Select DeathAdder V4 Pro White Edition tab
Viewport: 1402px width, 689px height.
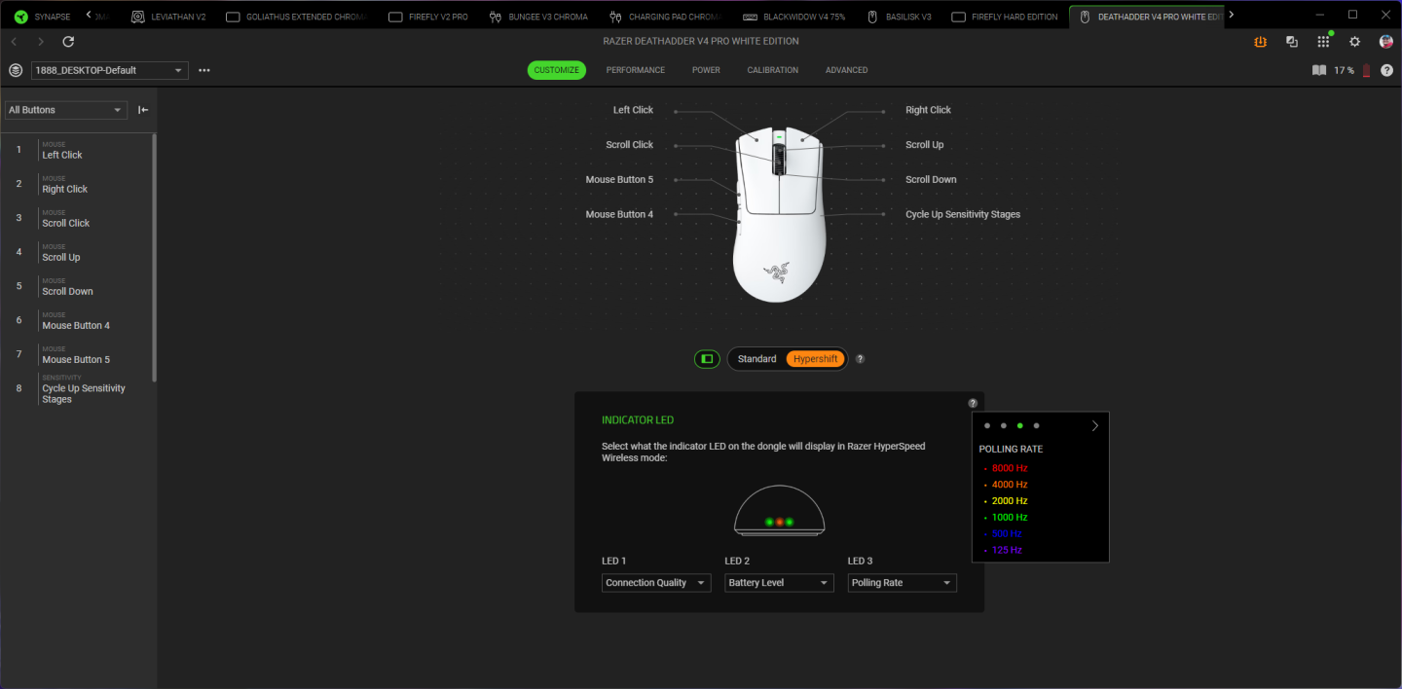[x=1147, y=17]
